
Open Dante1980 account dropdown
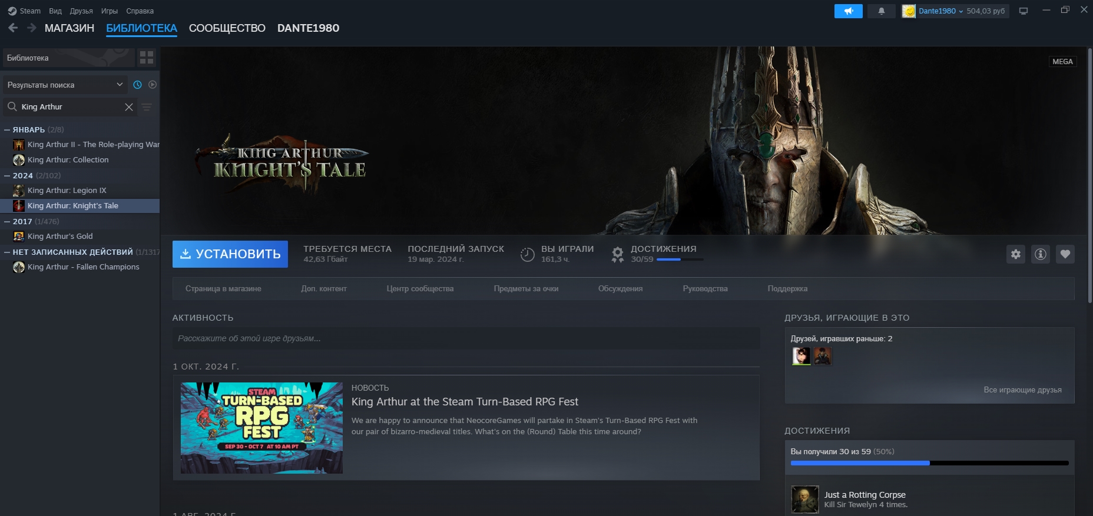[x=941, y=11]
